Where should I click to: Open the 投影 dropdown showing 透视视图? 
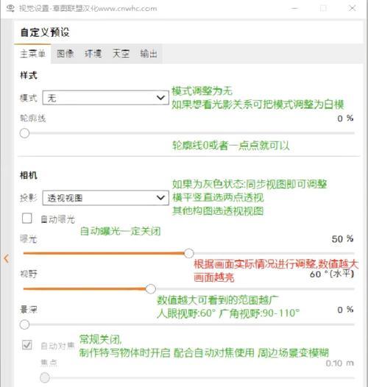(x=106, y=198)
